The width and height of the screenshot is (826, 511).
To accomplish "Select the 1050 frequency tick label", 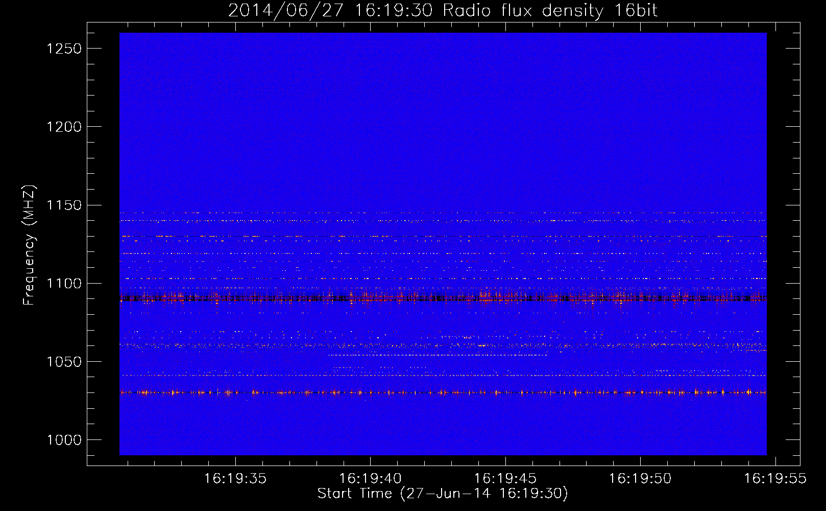I will [64, 362].
